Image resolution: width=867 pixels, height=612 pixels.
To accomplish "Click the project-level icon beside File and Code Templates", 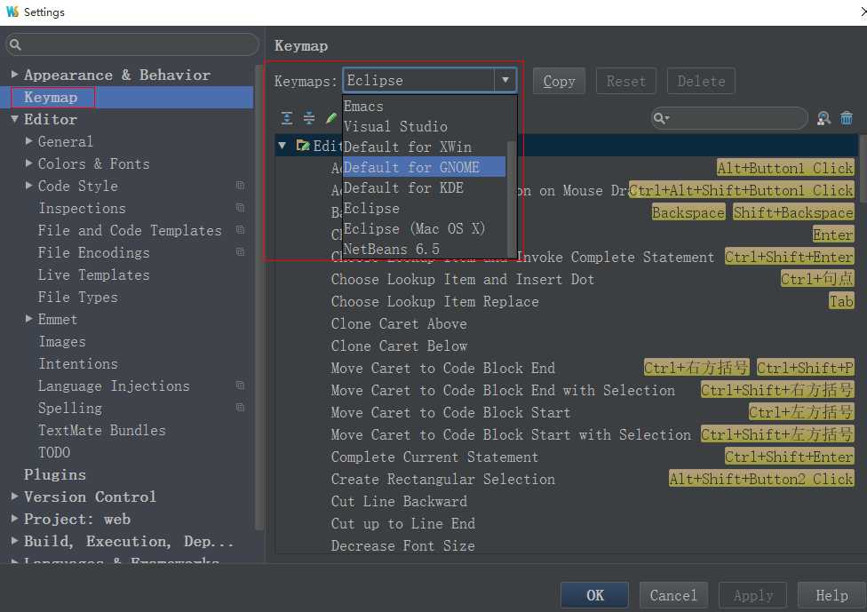I will 240,229.
